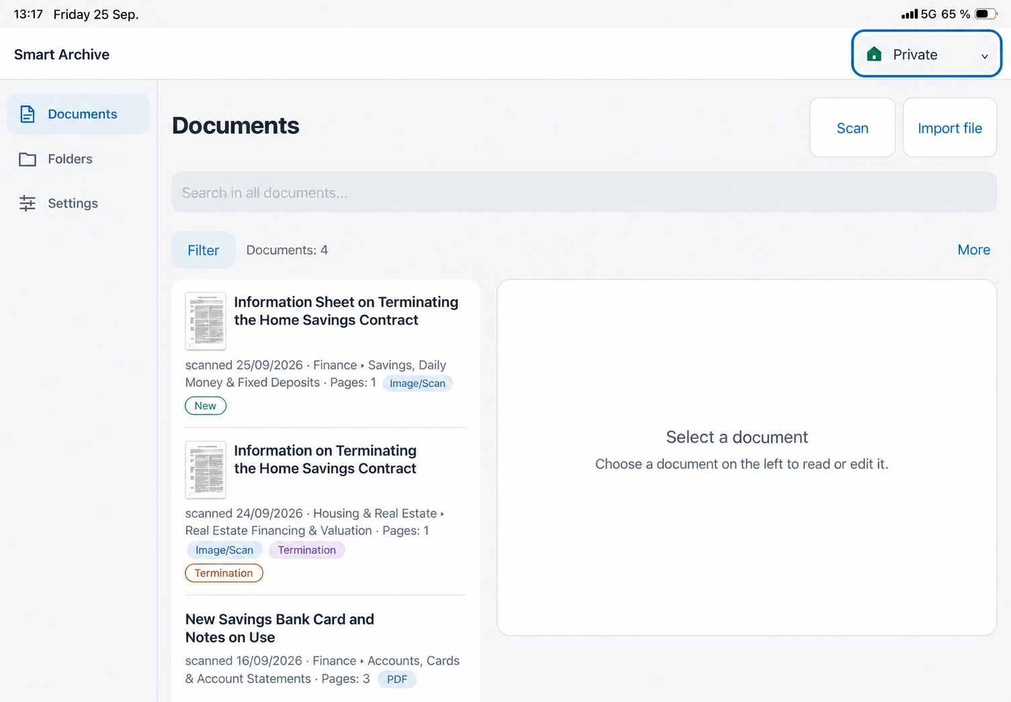Click the Documents: 4 count label
Viewport: 1011px width, 702px height.
point(287,250)
